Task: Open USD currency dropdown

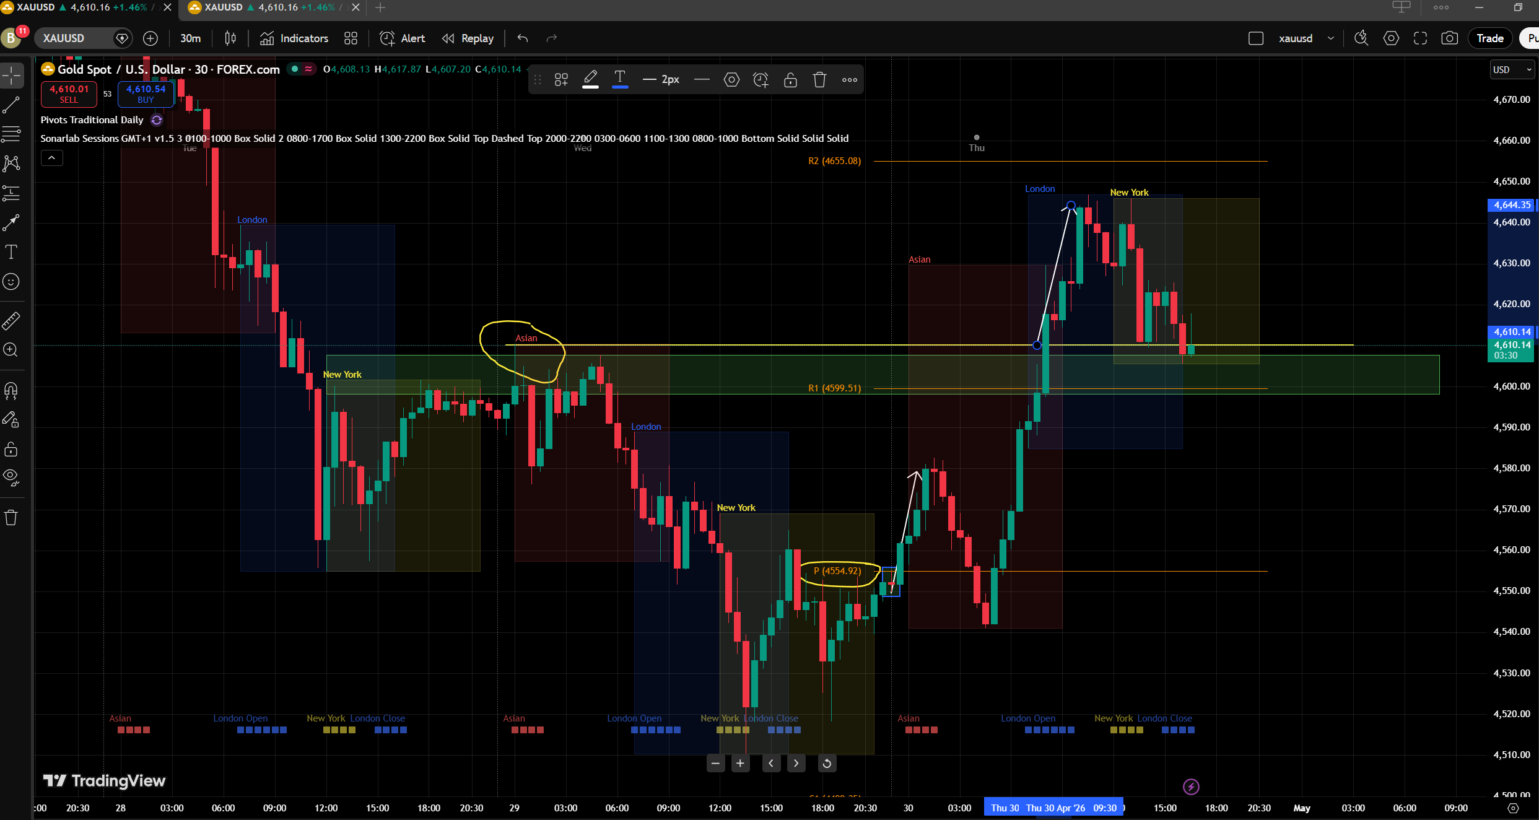Action: click(x=1511, y=70)
